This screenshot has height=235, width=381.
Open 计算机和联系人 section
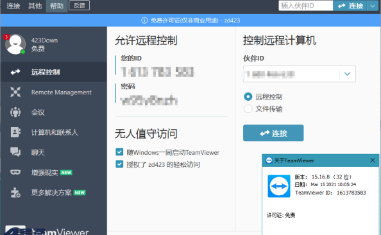click(54, 132)
